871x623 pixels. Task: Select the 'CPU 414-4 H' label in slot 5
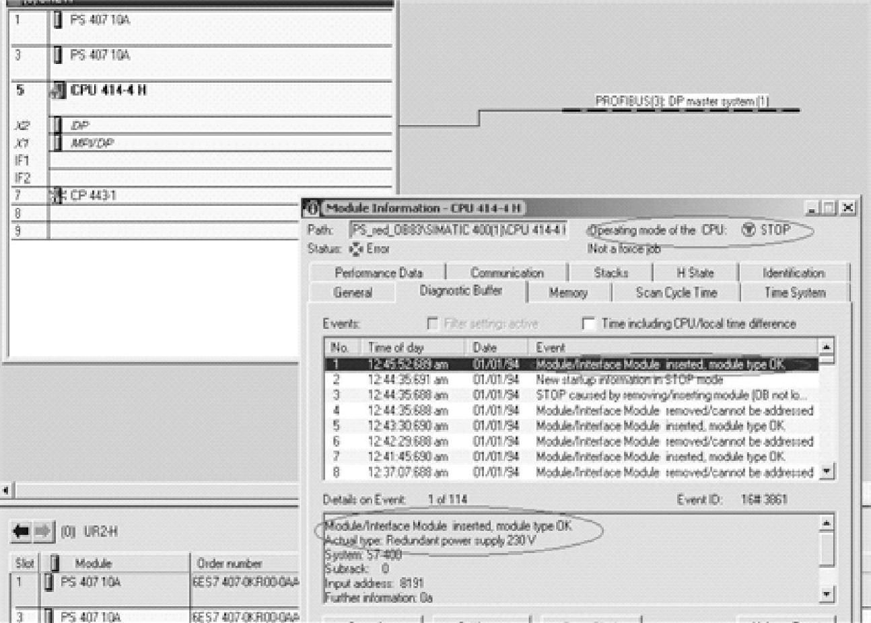click(108, 90)
